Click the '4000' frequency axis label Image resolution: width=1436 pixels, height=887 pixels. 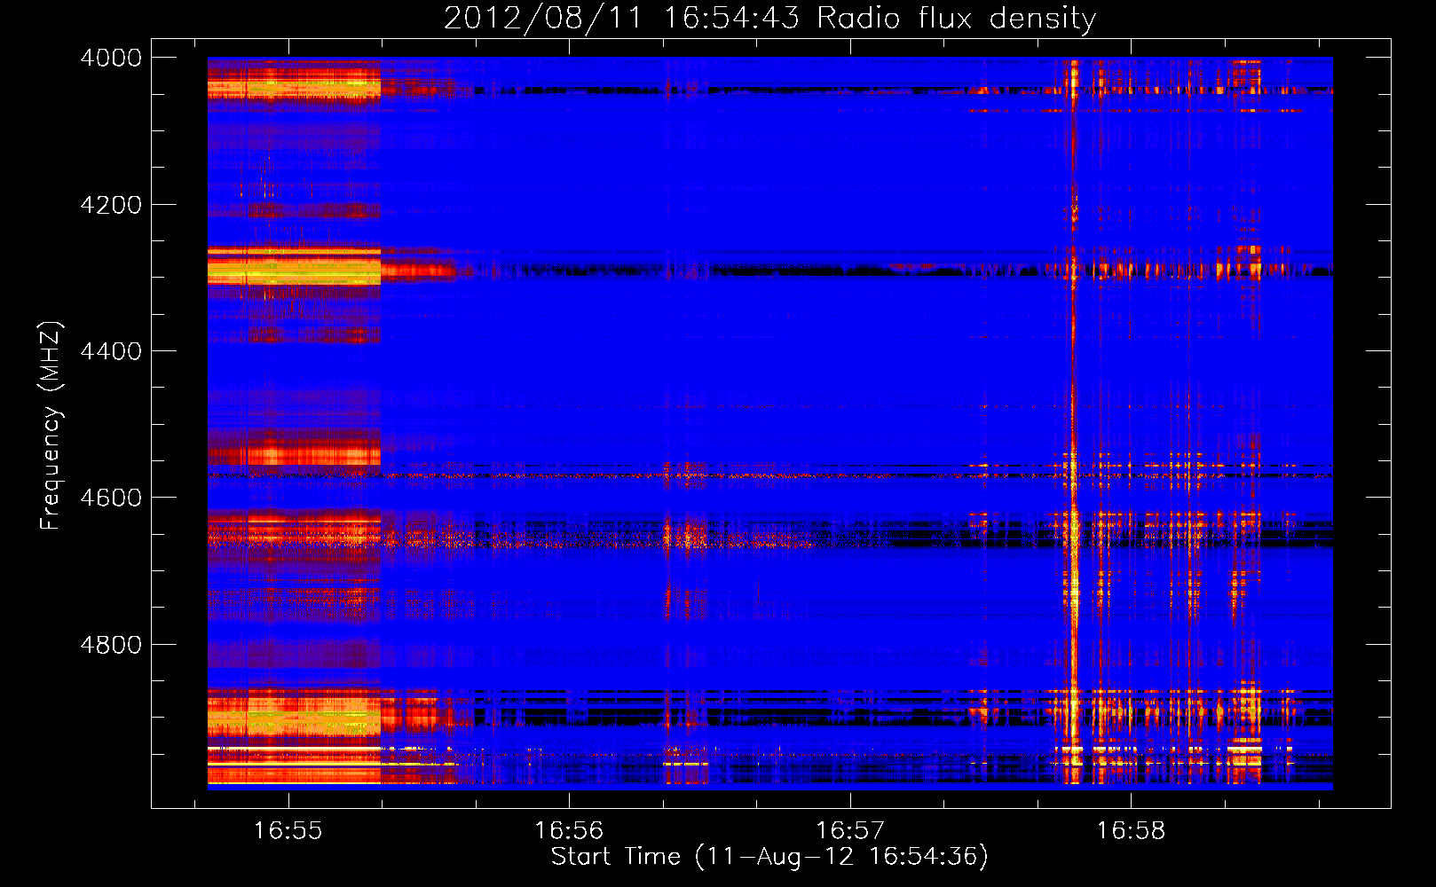click(111, 58)
